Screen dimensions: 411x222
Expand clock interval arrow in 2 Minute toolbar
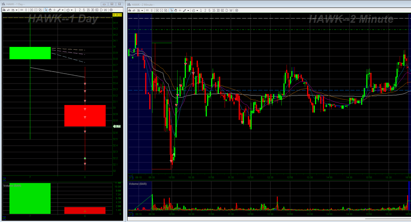[197, 11]
